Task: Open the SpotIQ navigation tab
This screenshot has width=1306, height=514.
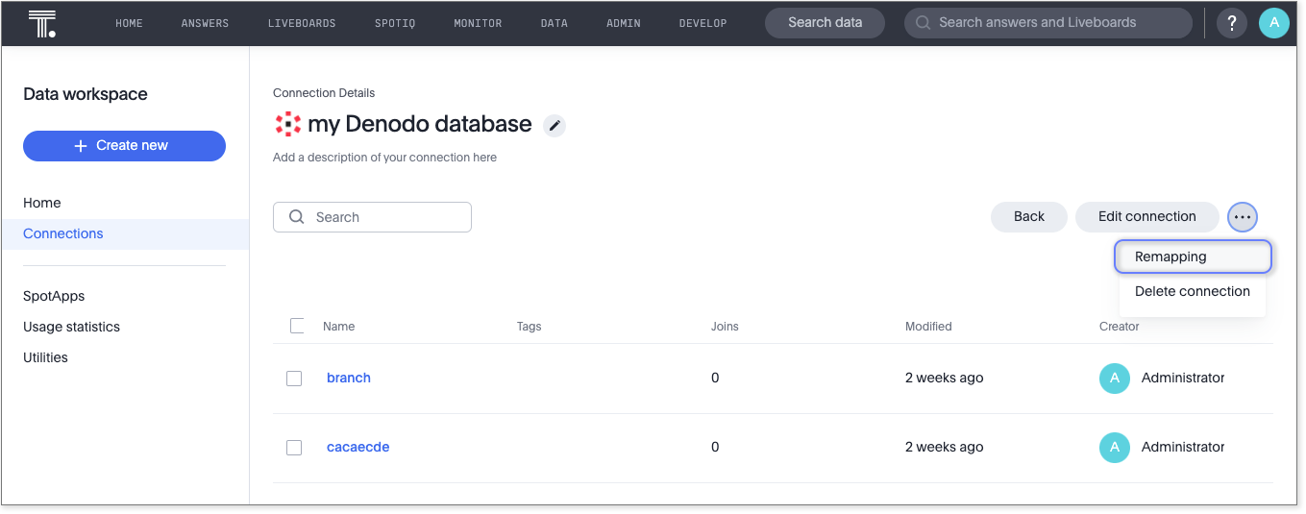Action: coord(395,23)
